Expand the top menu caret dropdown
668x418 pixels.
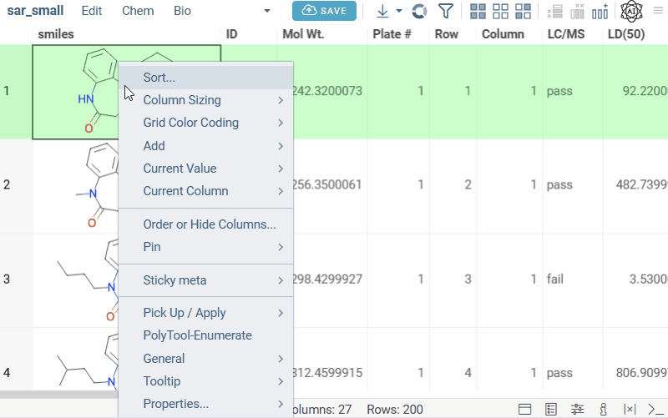pyautogui.click(x=267, y=11)
